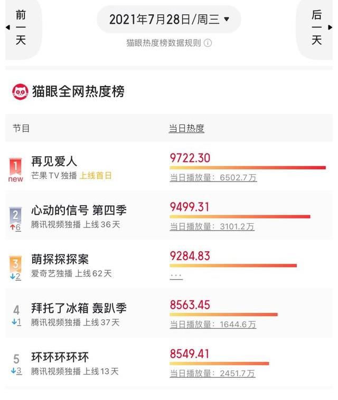
Task: Click the rank 4 number marker
Action: coord(16,310)
